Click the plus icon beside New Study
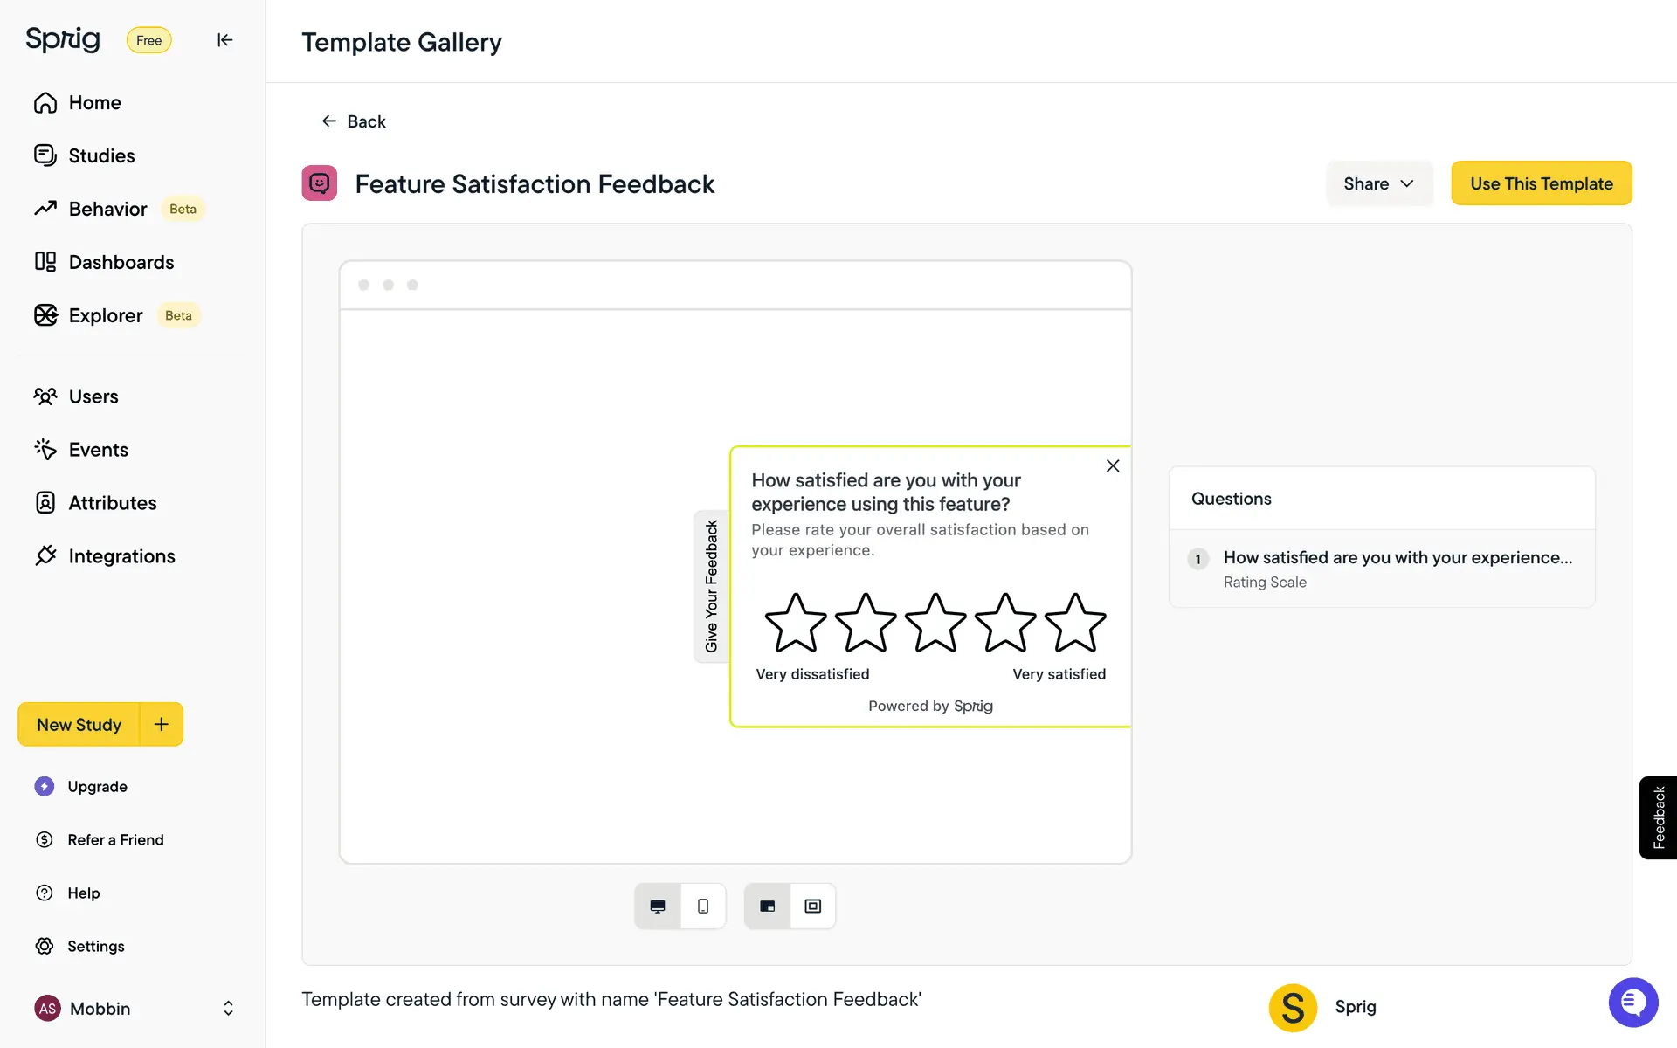The image size is (1677, 1048). (x=162, y=724)
